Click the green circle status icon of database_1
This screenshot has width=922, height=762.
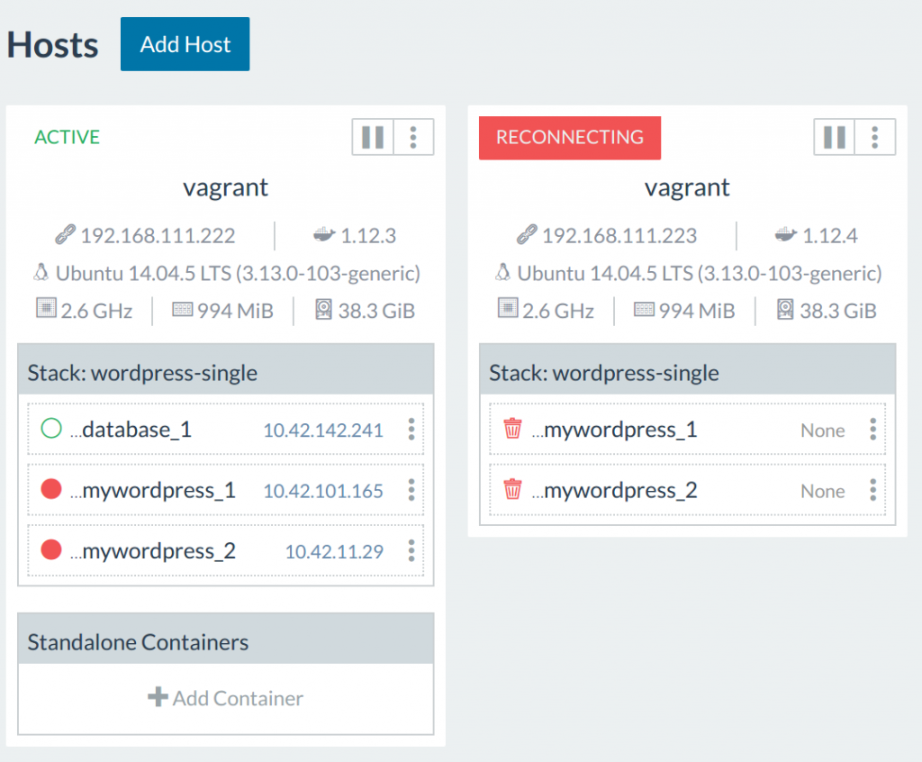tap(51, 429)
